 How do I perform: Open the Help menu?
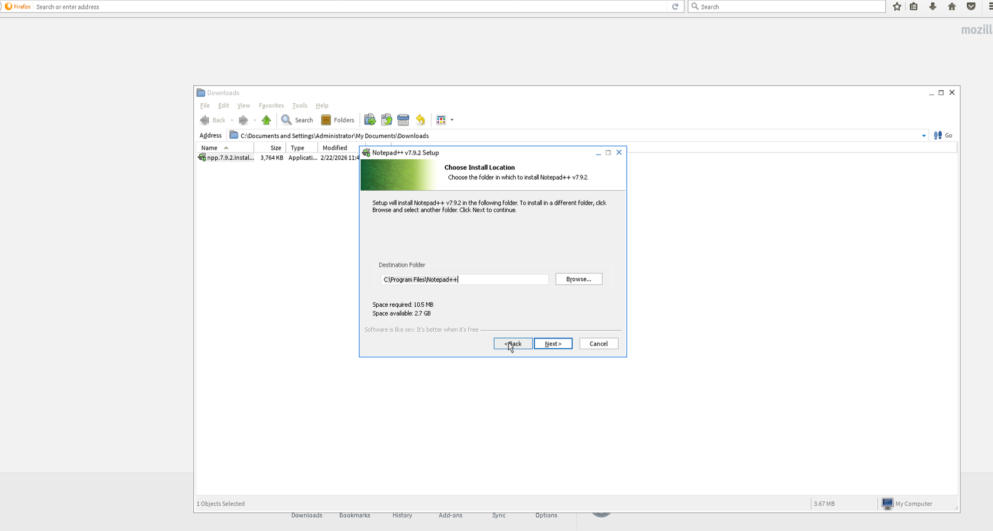[322, 106]
